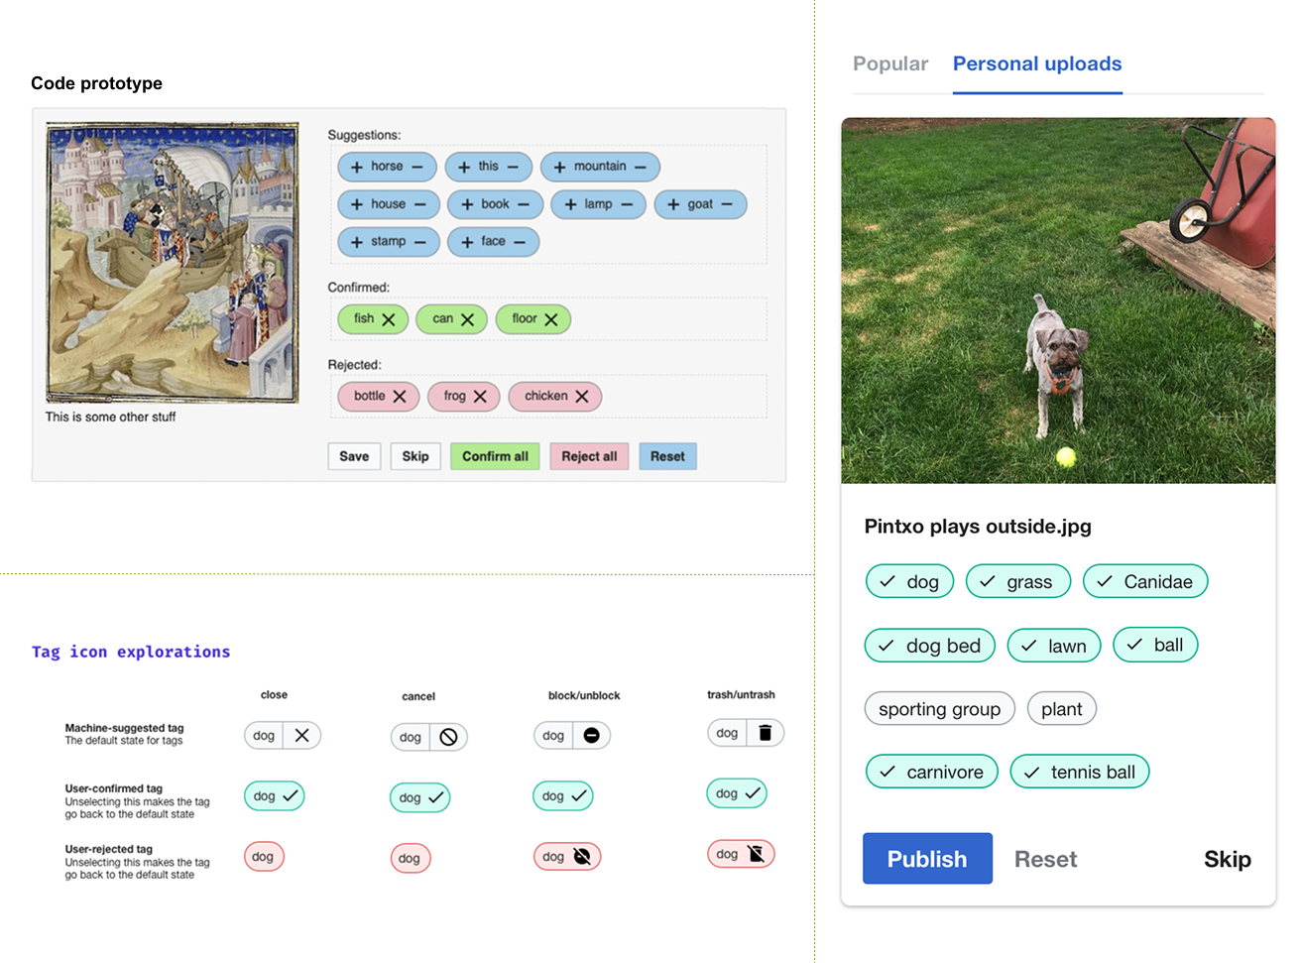Image resolution: width=1301 pixels, height=963 pixels.
Task: Click the dog photo on the grass
Action: tap(1058, 301)
